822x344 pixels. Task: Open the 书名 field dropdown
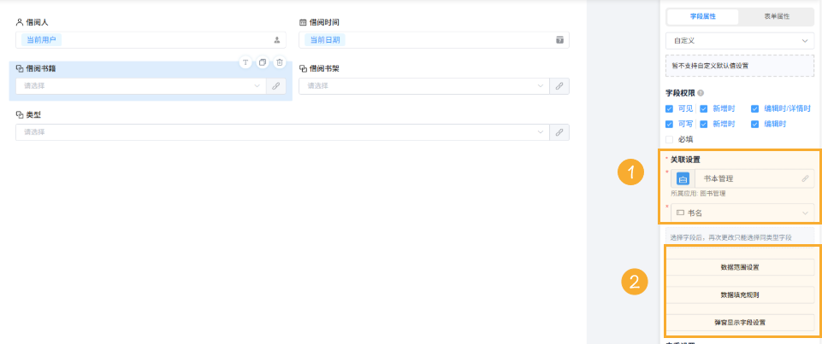coord(742,213)
